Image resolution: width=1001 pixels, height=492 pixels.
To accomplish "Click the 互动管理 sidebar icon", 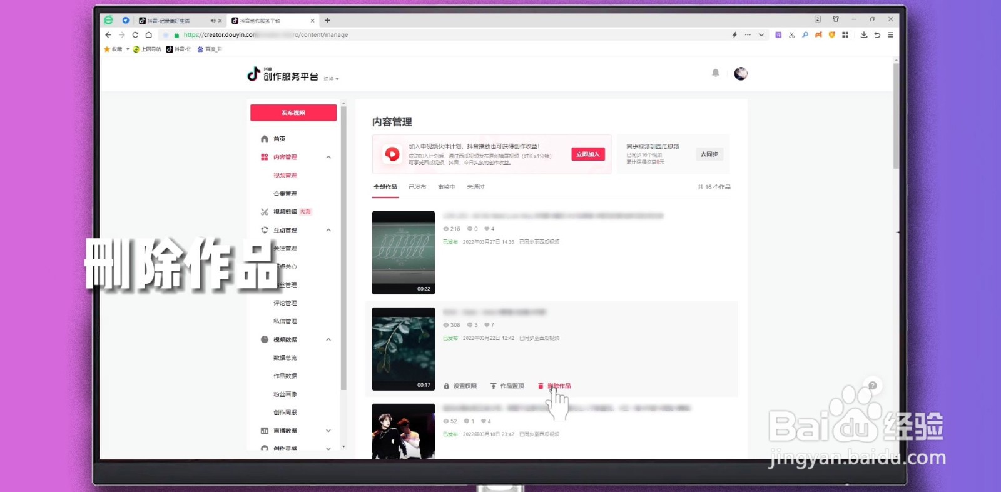I will [x=265, y=230].
